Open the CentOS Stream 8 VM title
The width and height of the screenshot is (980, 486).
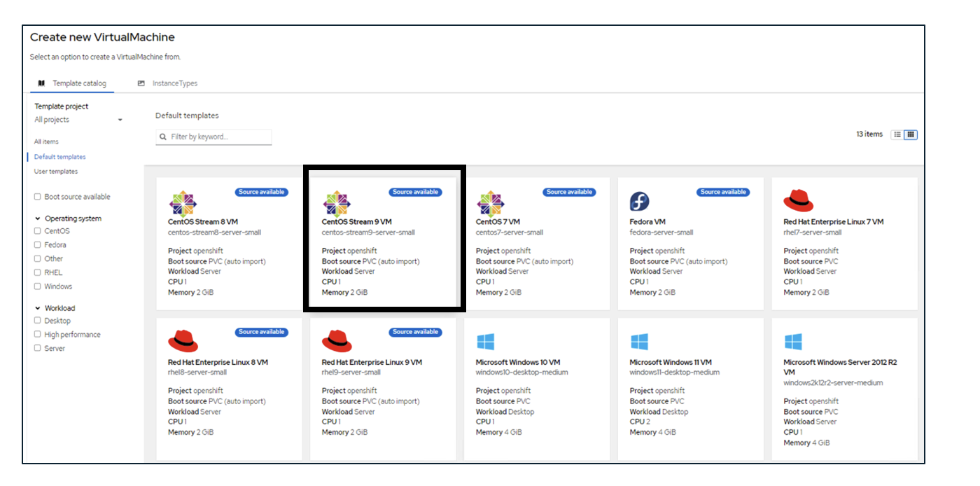pyautogui.click(x=203, y=222)
